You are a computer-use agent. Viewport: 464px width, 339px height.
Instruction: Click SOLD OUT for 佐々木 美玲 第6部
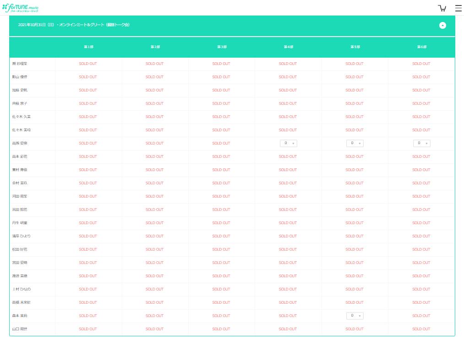coord(421,130)
